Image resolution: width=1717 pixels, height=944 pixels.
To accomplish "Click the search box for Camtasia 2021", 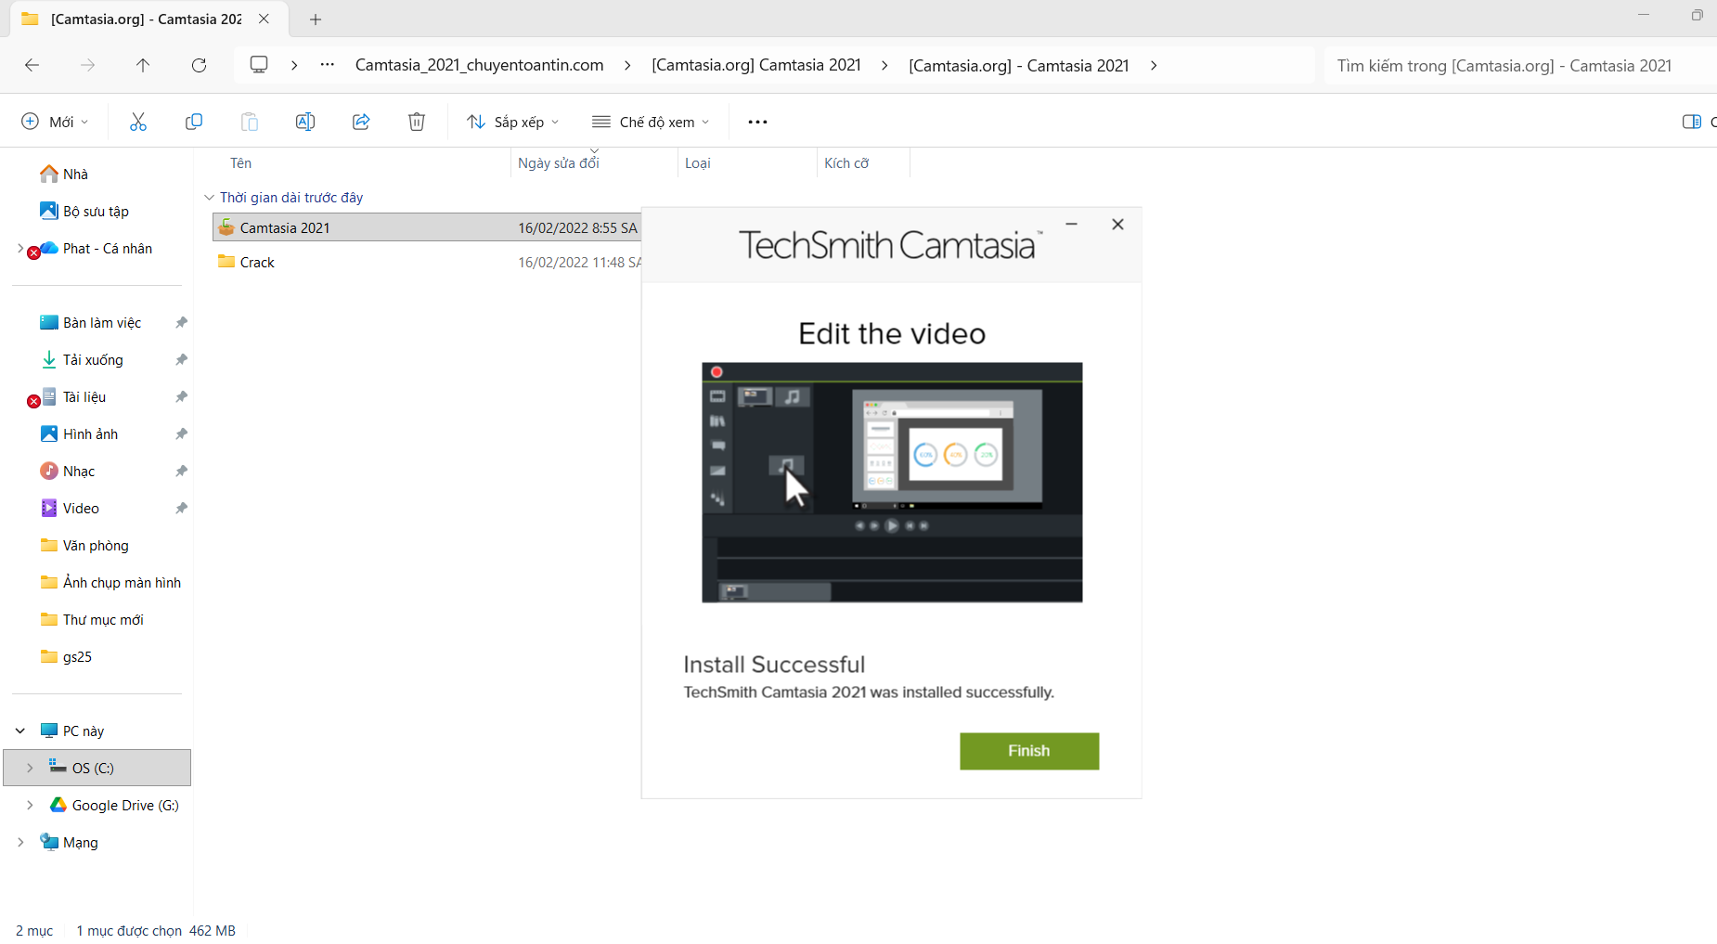I will coord(1513,66).
